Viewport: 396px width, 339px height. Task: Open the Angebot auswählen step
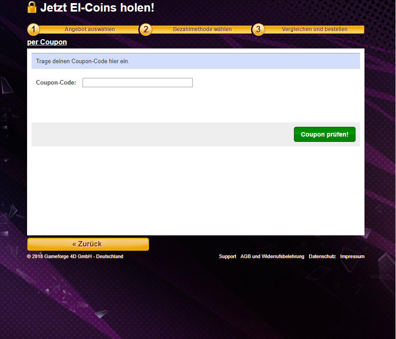(x=90, y=29)
